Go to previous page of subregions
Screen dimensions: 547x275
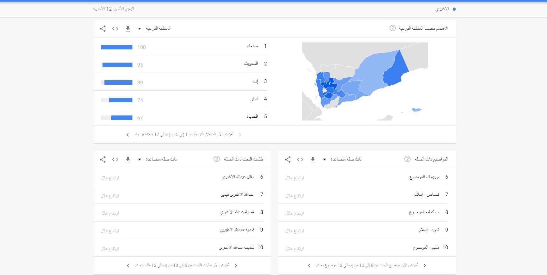point(240,135)
